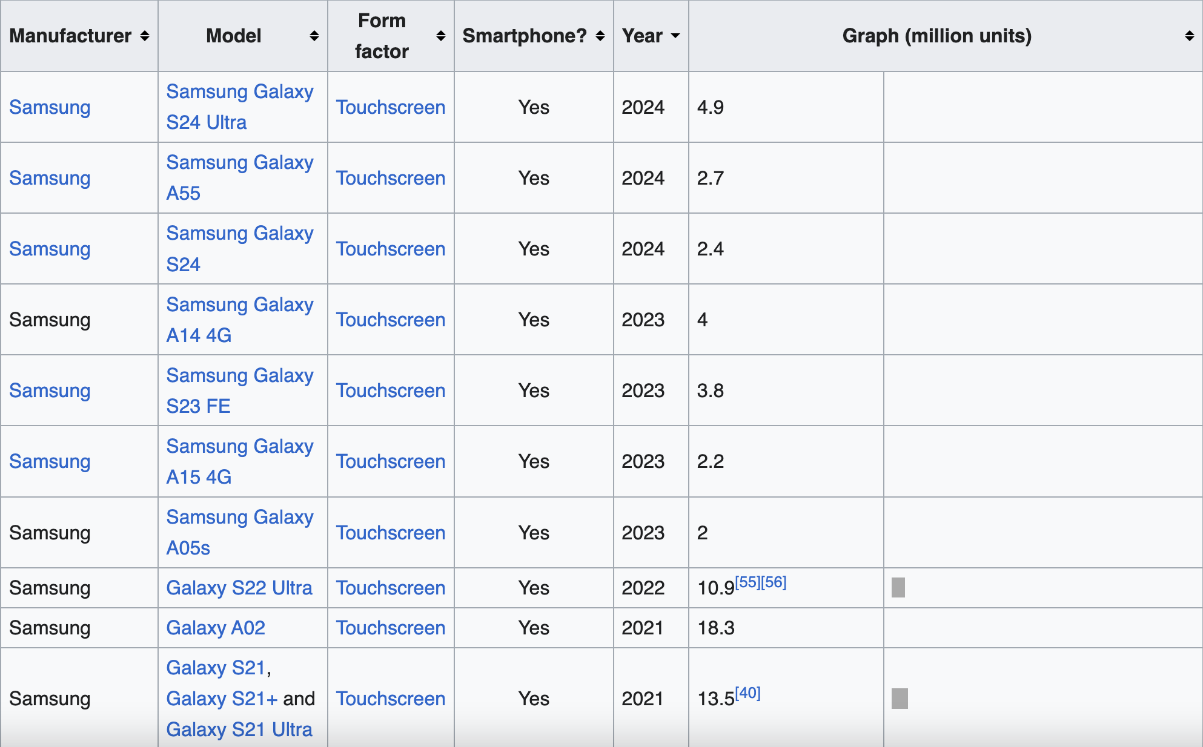Click the Galaxy S21 row gray bar
The image size is (1203, 747).
pyautogui.click(x=900, y=699)
